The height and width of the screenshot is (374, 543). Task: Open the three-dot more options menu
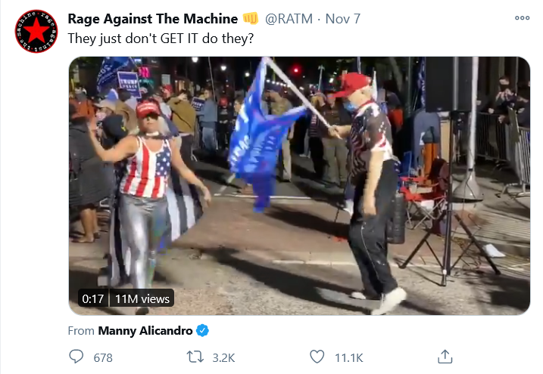(x=522, y=18)
